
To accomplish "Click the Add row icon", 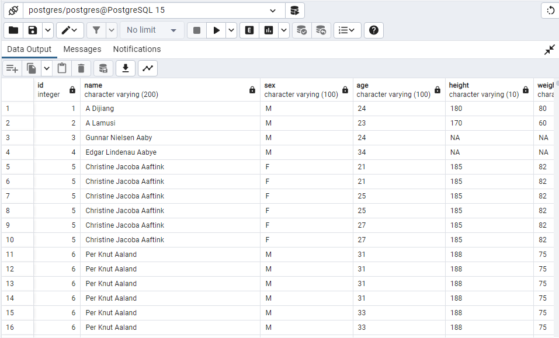I will point(12,68).
